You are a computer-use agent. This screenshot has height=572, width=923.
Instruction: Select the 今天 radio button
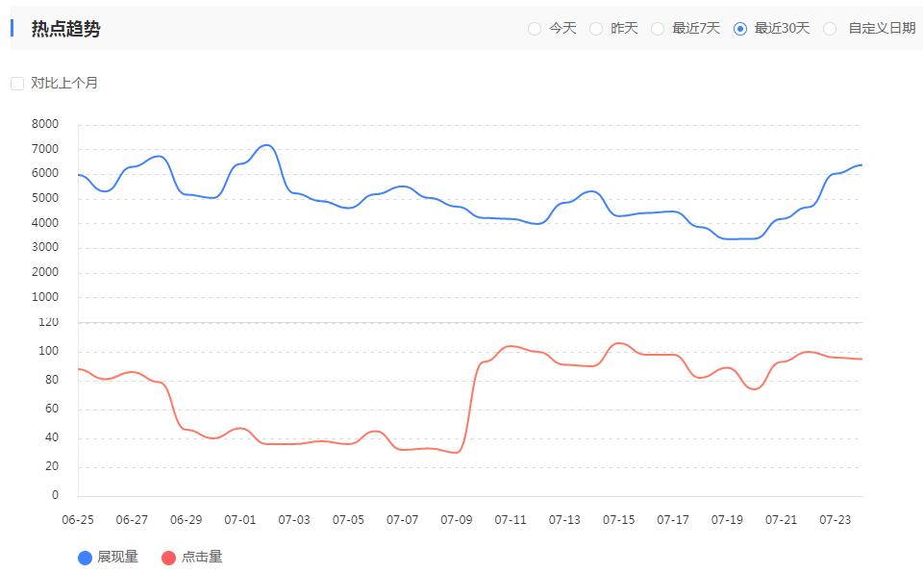pos(535,29)
